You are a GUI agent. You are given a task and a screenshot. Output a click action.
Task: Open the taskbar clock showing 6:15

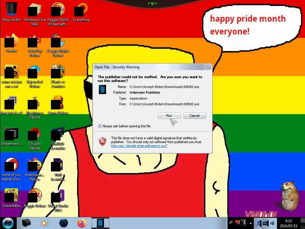click(x=289, y=223)
